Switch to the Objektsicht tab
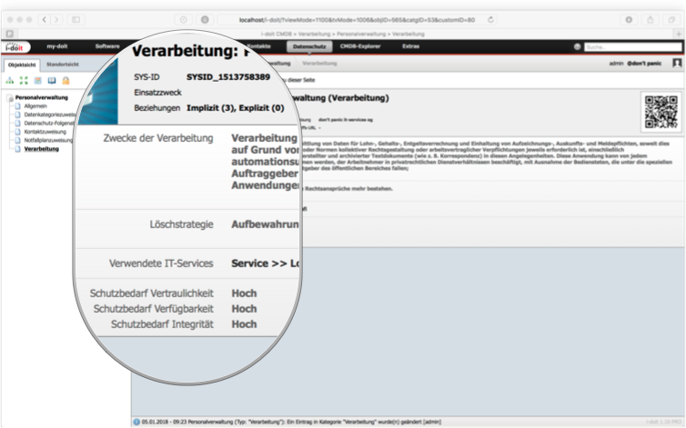 (23, 65)
